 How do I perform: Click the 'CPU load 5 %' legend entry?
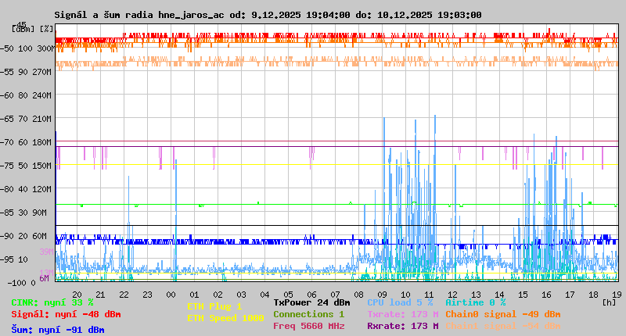[x=399, y=302]
